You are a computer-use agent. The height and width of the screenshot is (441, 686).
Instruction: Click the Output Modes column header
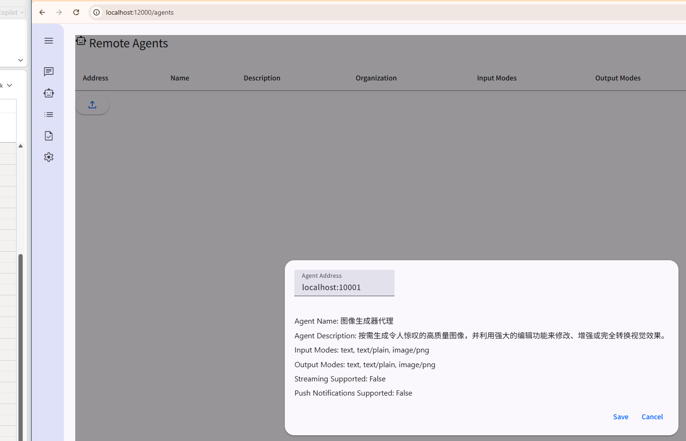[x=618, y=78]
